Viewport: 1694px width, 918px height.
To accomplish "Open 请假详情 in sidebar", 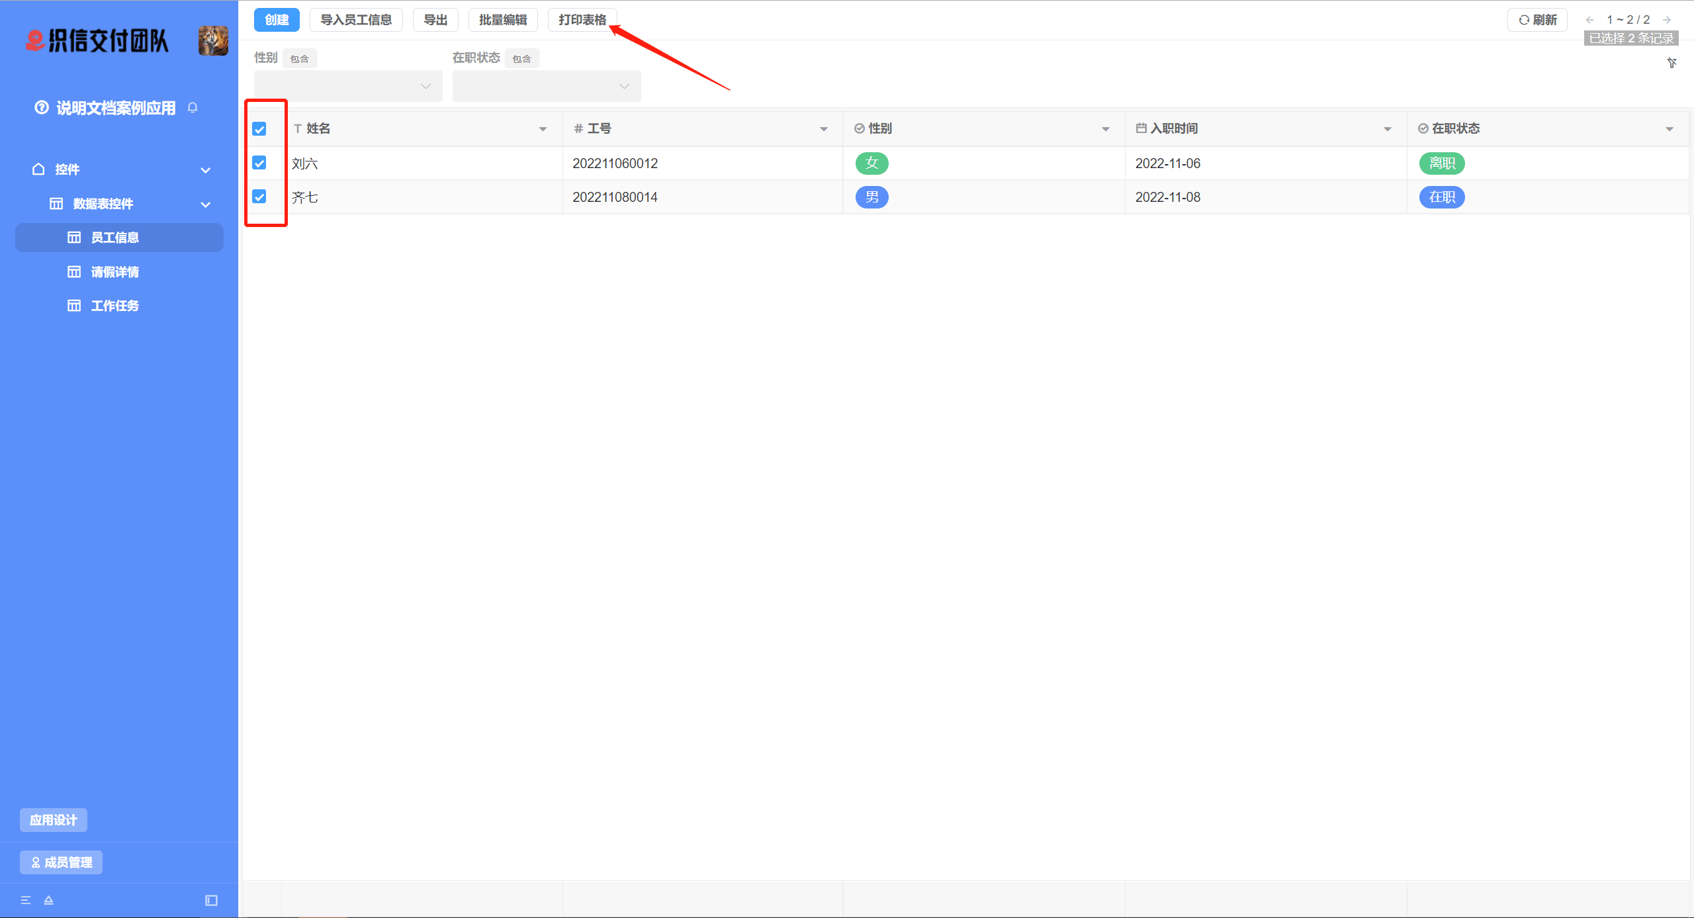I will (x=114, y=272).
